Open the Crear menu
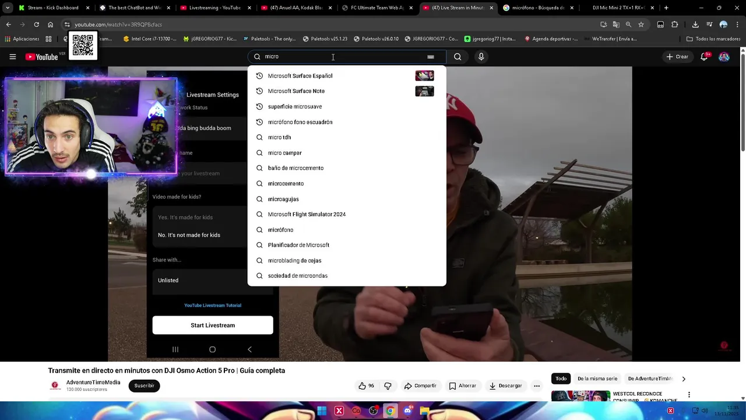The image size is (746, 420). pos(678,57)
